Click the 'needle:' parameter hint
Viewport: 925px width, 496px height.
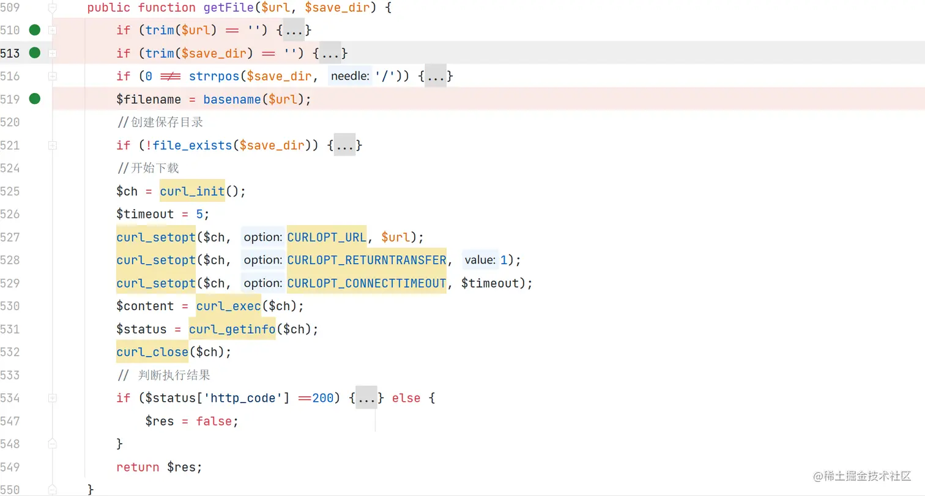[350, 76]
